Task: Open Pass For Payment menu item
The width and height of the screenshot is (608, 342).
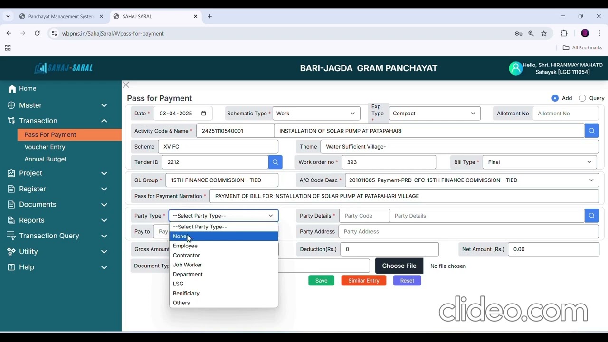Action: coord(69,135)
